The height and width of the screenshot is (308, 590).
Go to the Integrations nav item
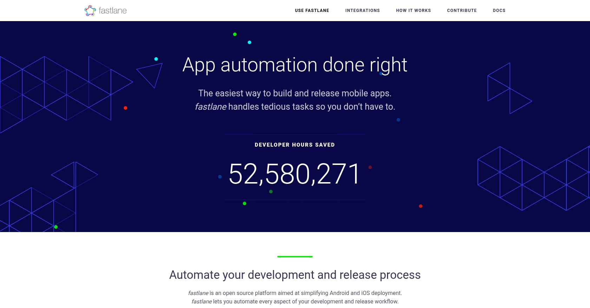[x=362, y=11]
